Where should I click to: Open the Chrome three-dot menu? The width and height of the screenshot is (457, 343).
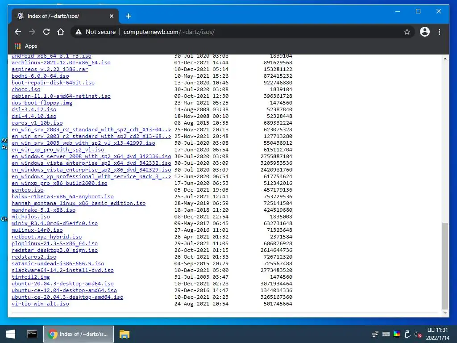pyautogui.click(x=439, y=32)
